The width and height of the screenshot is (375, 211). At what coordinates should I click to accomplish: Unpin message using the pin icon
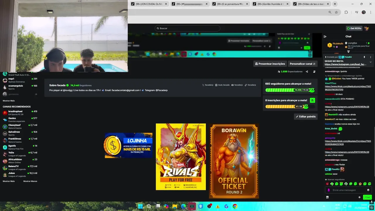pyautogui.click(x=364, y=57)
